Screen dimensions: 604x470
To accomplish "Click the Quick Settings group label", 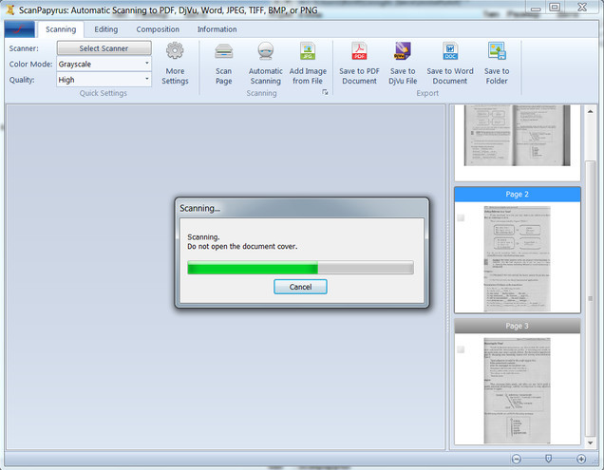I will (104, 93).
